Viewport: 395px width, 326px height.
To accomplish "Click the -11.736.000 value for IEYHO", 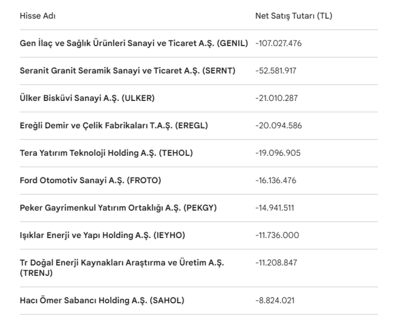I will click(x=277, y=235).
